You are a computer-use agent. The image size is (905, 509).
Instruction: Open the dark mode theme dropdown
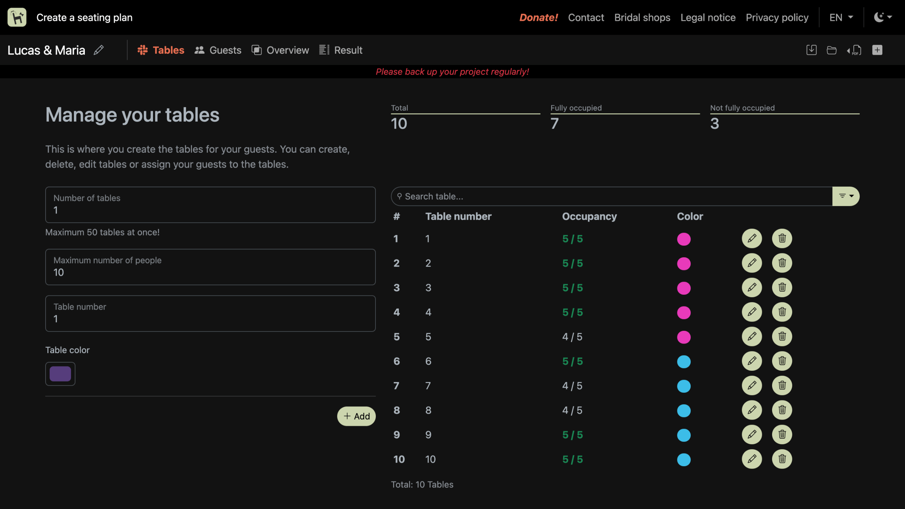click(883, 17)
